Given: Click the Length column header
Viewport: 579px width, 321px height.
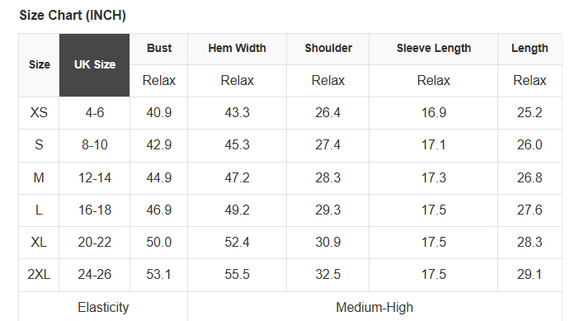Looking at the screenshot, I should pos(530,49).
